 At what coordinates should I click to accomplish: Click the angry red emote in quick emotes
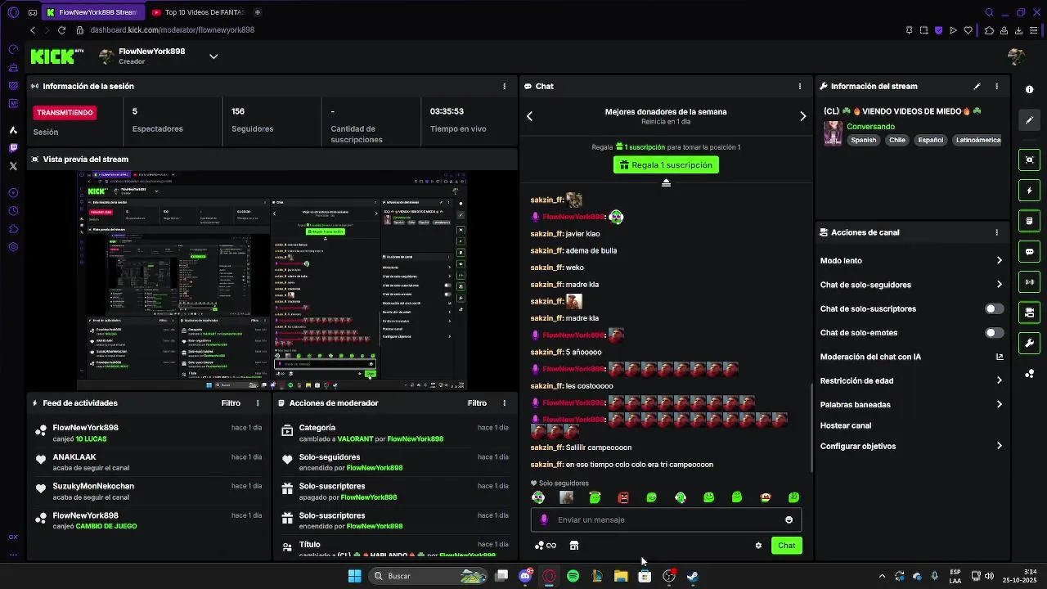pos(623,497)
